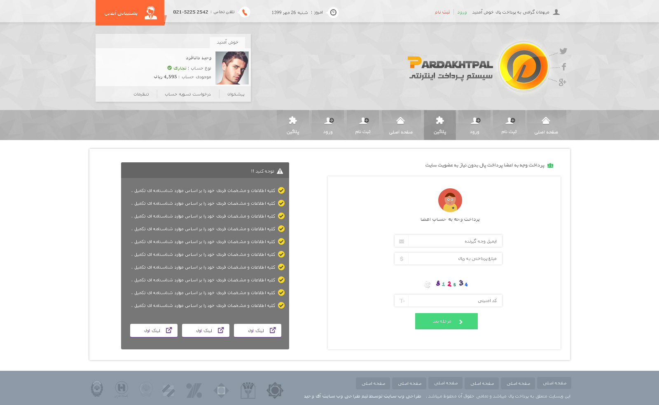Open درخواست تسویه حساب in user panel
Image resolution: width=659 pixels, height=405 pixels.
(x=188, y=94)
